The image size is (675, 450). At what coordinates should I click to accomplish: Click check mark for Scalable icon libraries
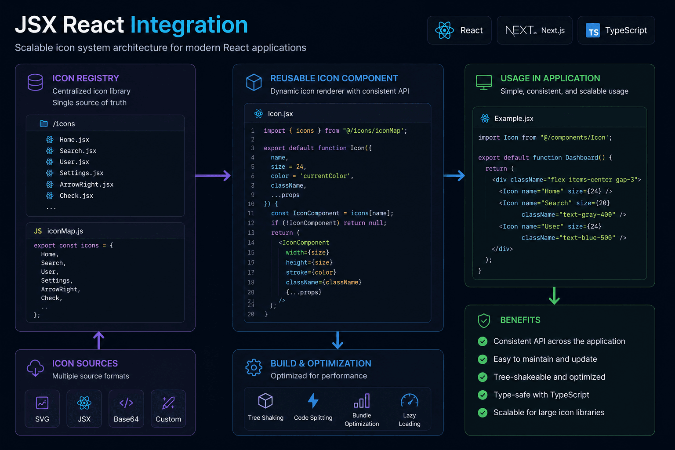point(483,413)
